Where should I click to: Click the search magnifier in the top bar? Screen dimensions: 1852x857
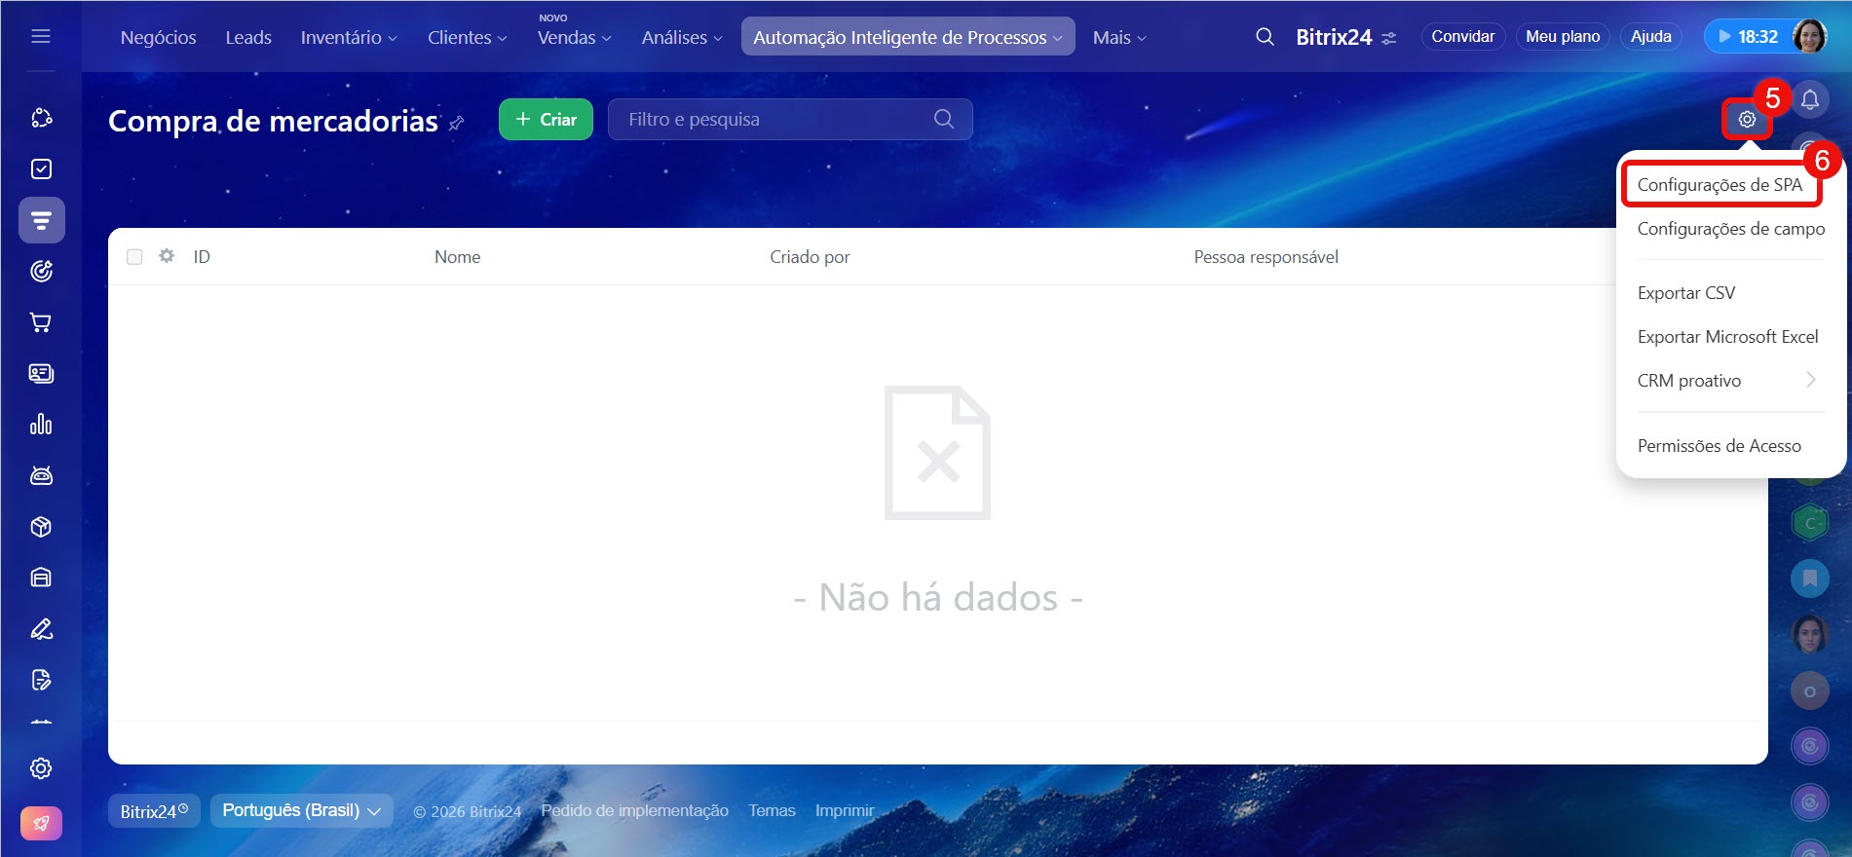[x=1265, y=37]
